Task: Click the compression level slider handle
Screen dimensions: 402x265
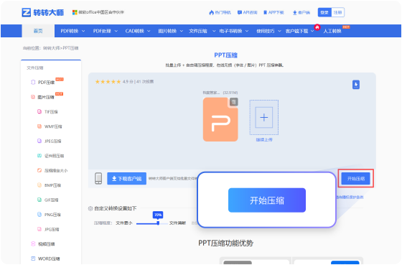Action: coord(158,223)
